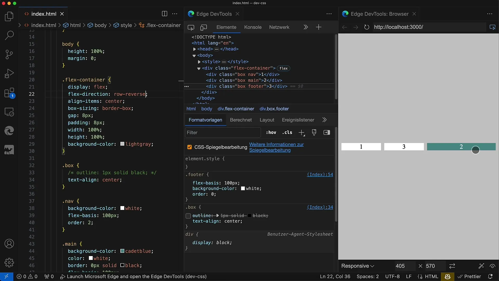The width and height of the screenshot is (499, 281).
Task: Rotate viewport dimensions icon
Action: click(452, 266)
